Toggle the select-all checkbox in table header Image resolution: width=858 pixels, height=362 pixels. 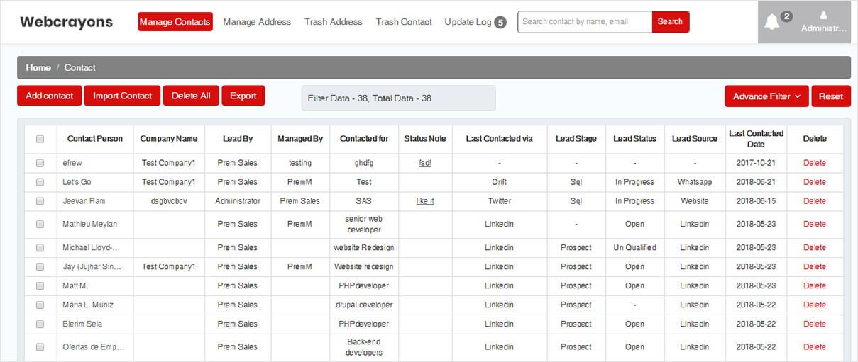pyautogui.click(x=40, y=139)
